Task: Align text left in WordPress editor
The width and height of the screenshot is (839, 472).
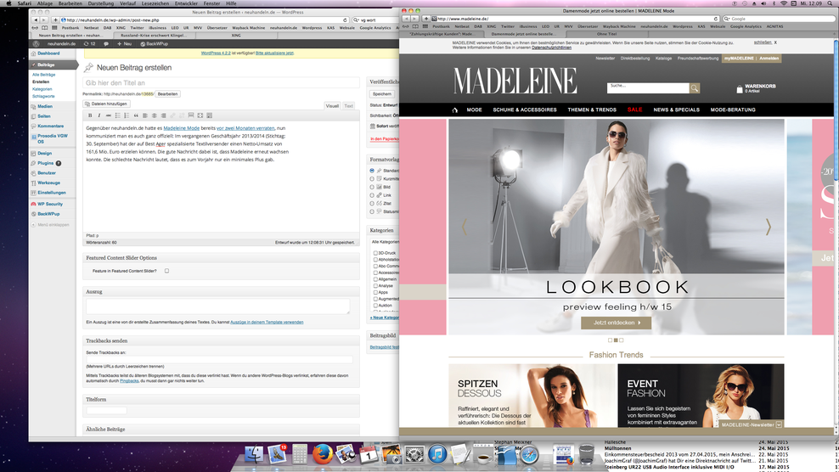Action: (x=145, y=115)
